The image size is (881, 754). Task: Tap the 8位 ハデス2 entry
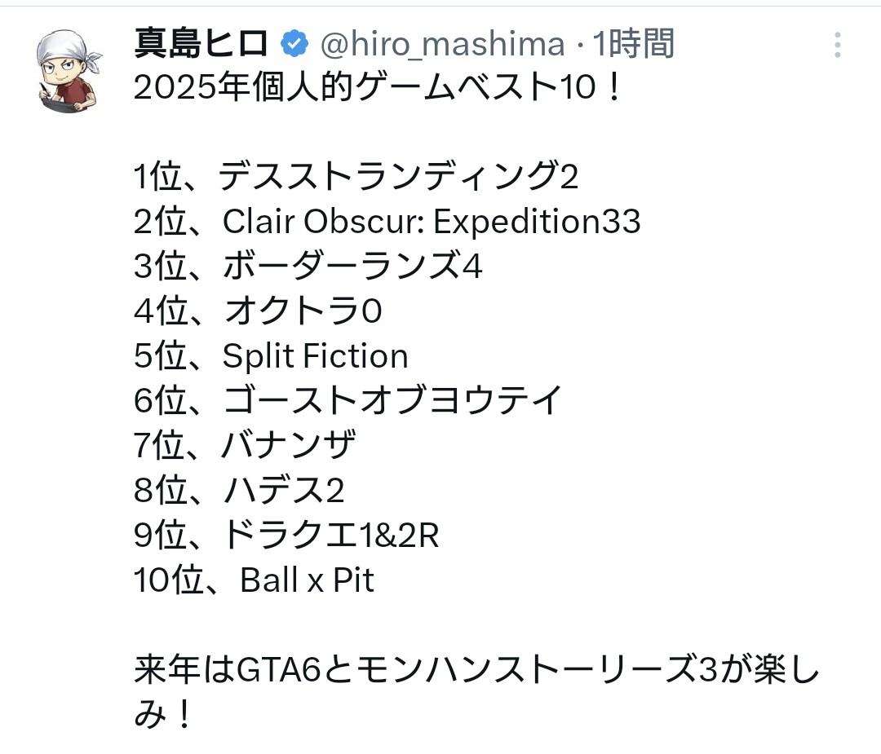pyautogui.click(x=239, y=491)
